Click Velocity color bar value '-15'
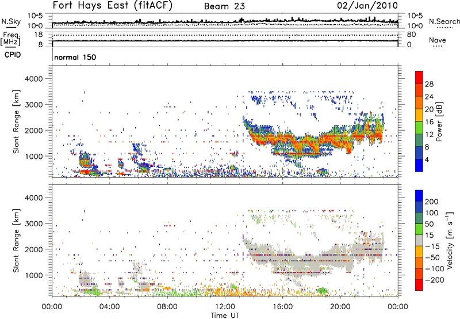Image resolution: width=460 pixels, height=319 pixels. pos(432,246)
